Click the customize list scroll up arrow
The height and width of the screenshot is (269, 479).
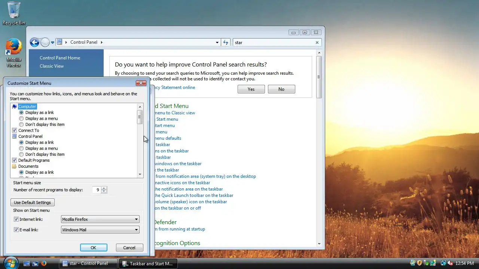tap(140, 107)
